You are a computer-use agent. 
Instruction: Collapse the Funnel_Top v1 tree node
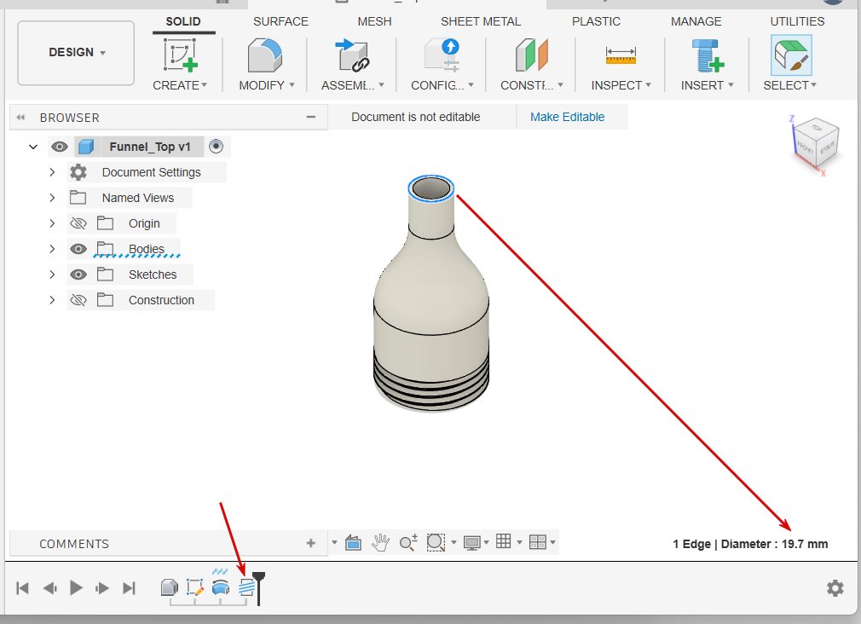click(33, 147)
